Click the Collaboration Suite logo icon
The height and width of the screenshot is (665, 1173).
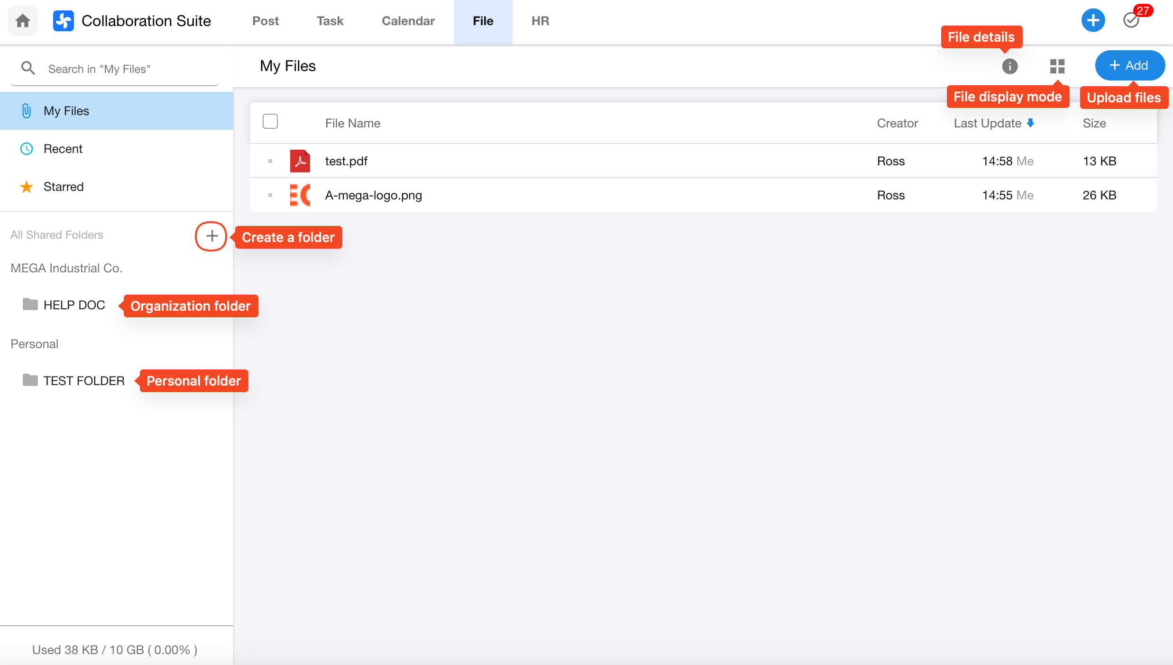[x=64, y=21]
